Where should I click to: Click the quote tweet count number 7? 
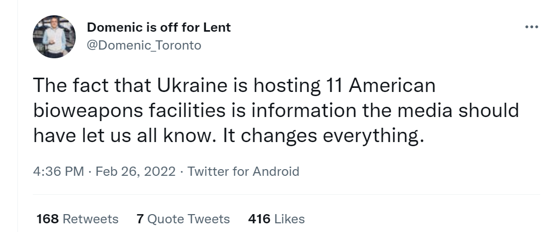[140, 219]
